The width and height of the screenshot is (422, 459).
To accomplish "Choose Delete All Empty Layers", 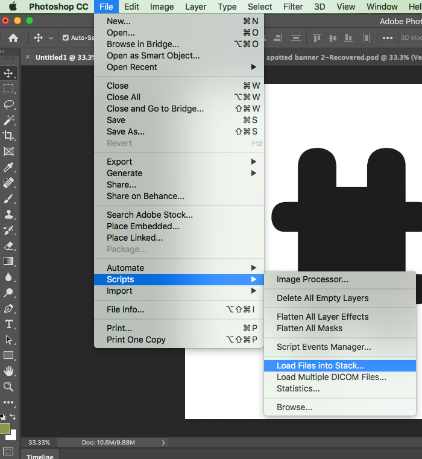I will pos(340,298).
